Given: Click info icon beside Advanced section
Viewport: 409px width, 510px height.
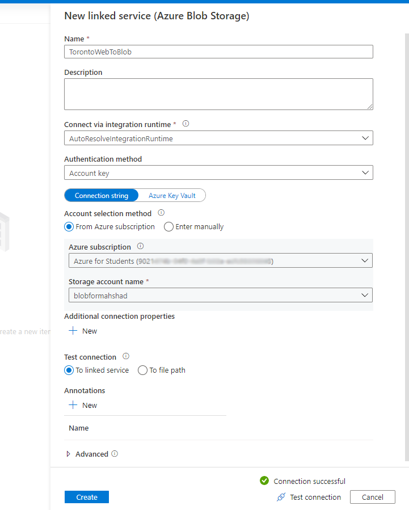Looking at the screenshot, I should (x=115, y=454).
